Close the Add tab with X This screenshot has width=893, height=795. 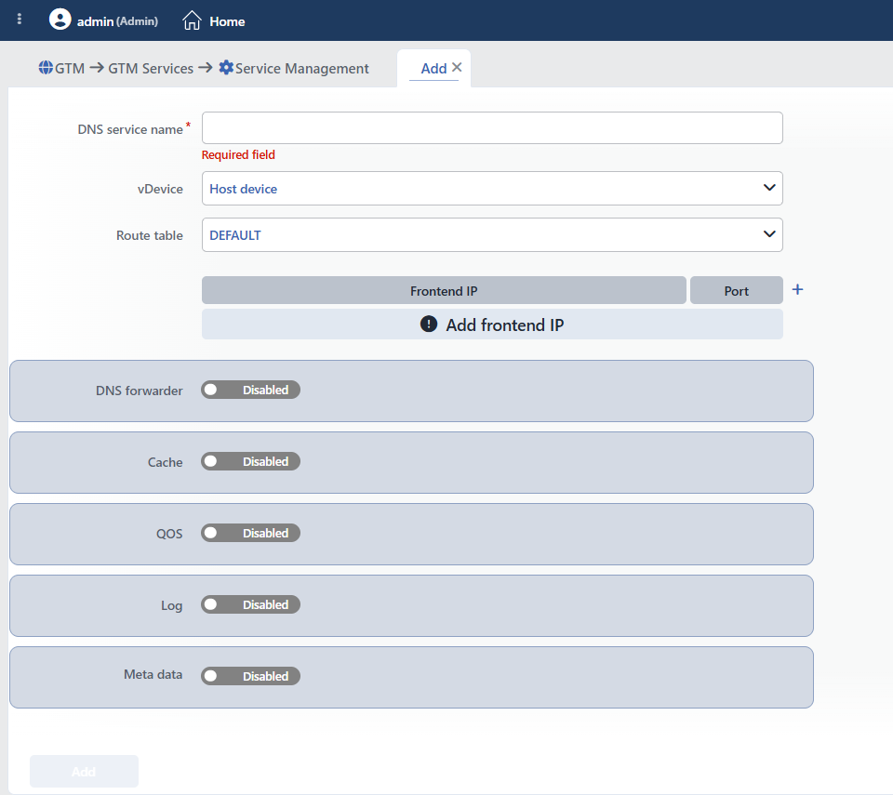pos(457,67)
